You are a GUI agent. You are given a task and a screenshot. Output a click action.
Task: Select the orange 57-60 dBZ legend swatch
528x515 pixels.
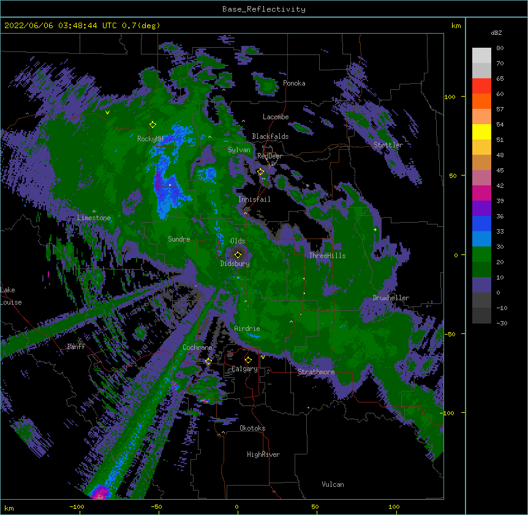[x=481, y=101]
